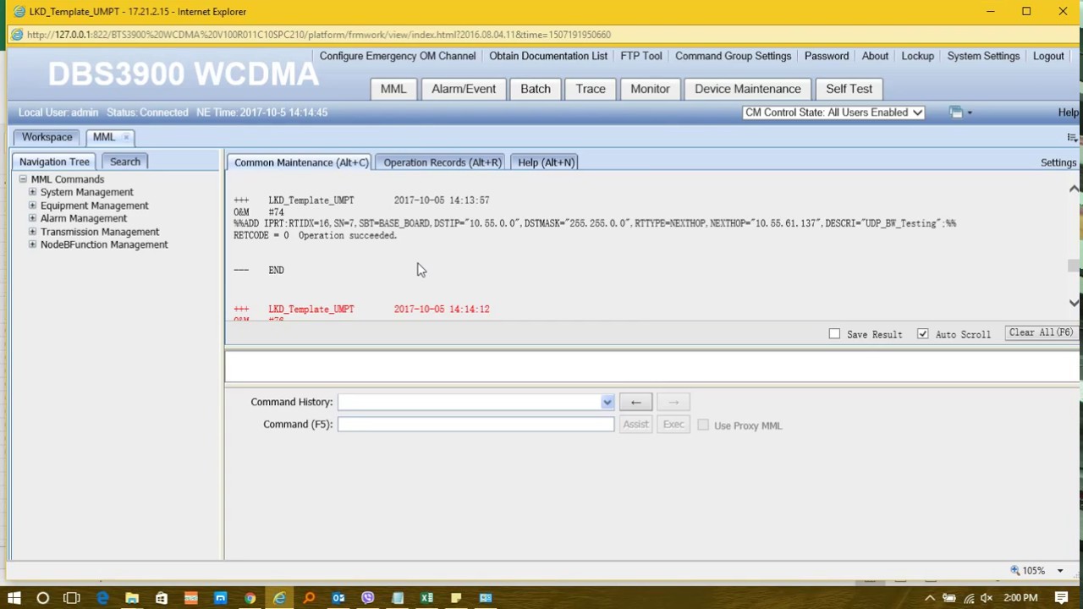This screenshot has height=609, width=1083.
Task: Switch to Internet Explorer taskbar icon
Action: tap(279, 598)
